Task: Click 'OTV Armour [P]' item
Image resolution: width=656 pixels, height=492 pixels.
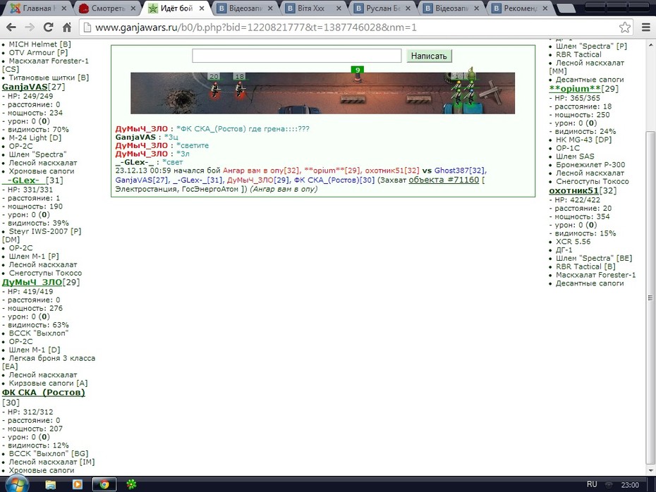Action: (38, 53)
